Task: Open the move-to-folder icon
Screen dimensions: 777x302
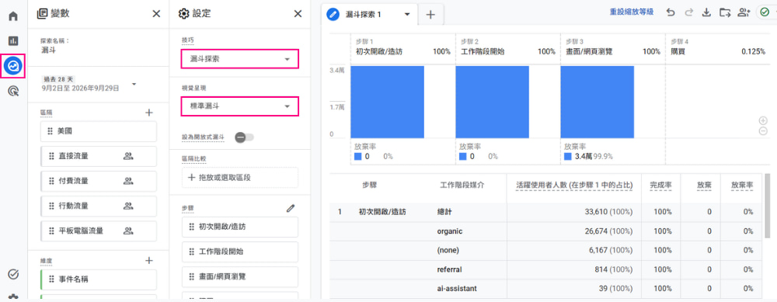Action: tap(724, 13)
